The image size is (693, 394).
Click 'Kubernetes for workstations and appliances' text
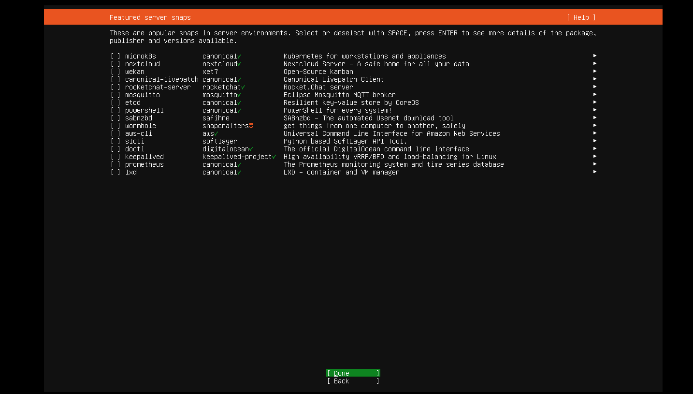pos(365,56)
